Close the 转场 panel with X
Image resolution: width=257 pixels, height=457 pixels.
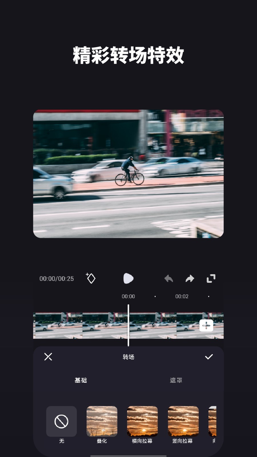click(48, 356)
